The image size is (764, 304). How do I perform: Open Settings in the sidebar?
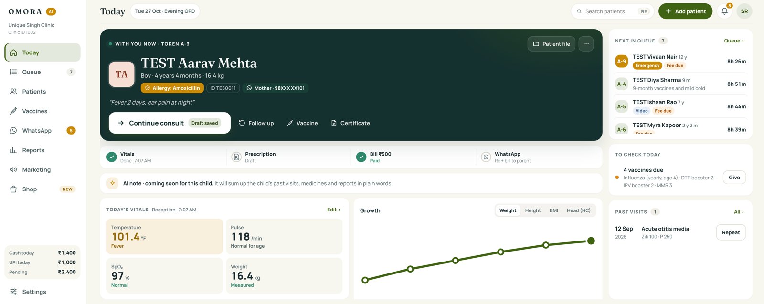coord(42,292)
